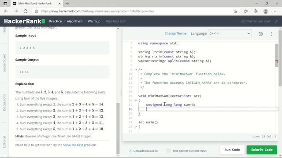Click the upload file arrow icon

tap(130, 151)
